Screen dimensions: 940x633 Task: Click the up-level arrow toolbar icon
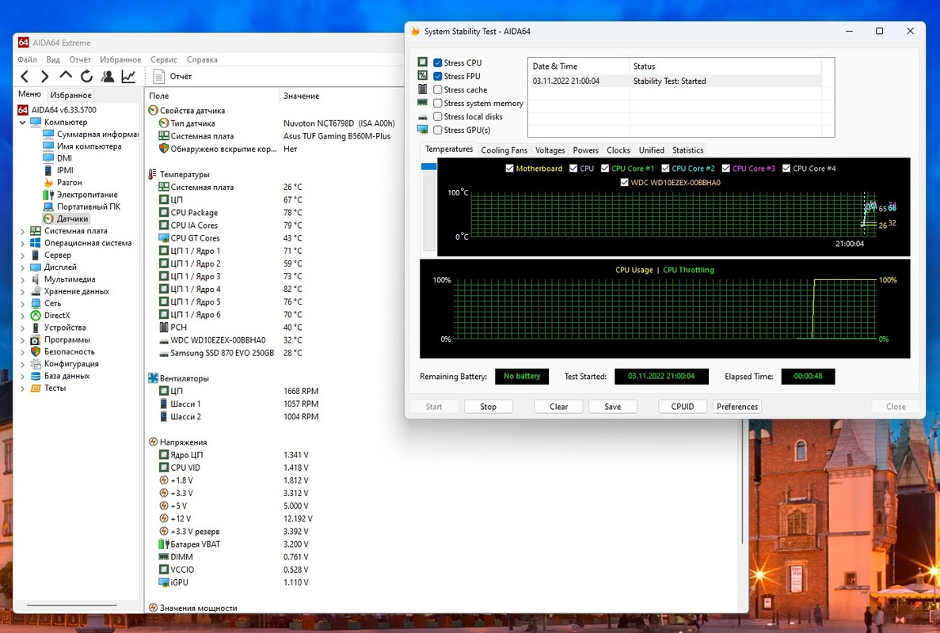click(66, 75)
